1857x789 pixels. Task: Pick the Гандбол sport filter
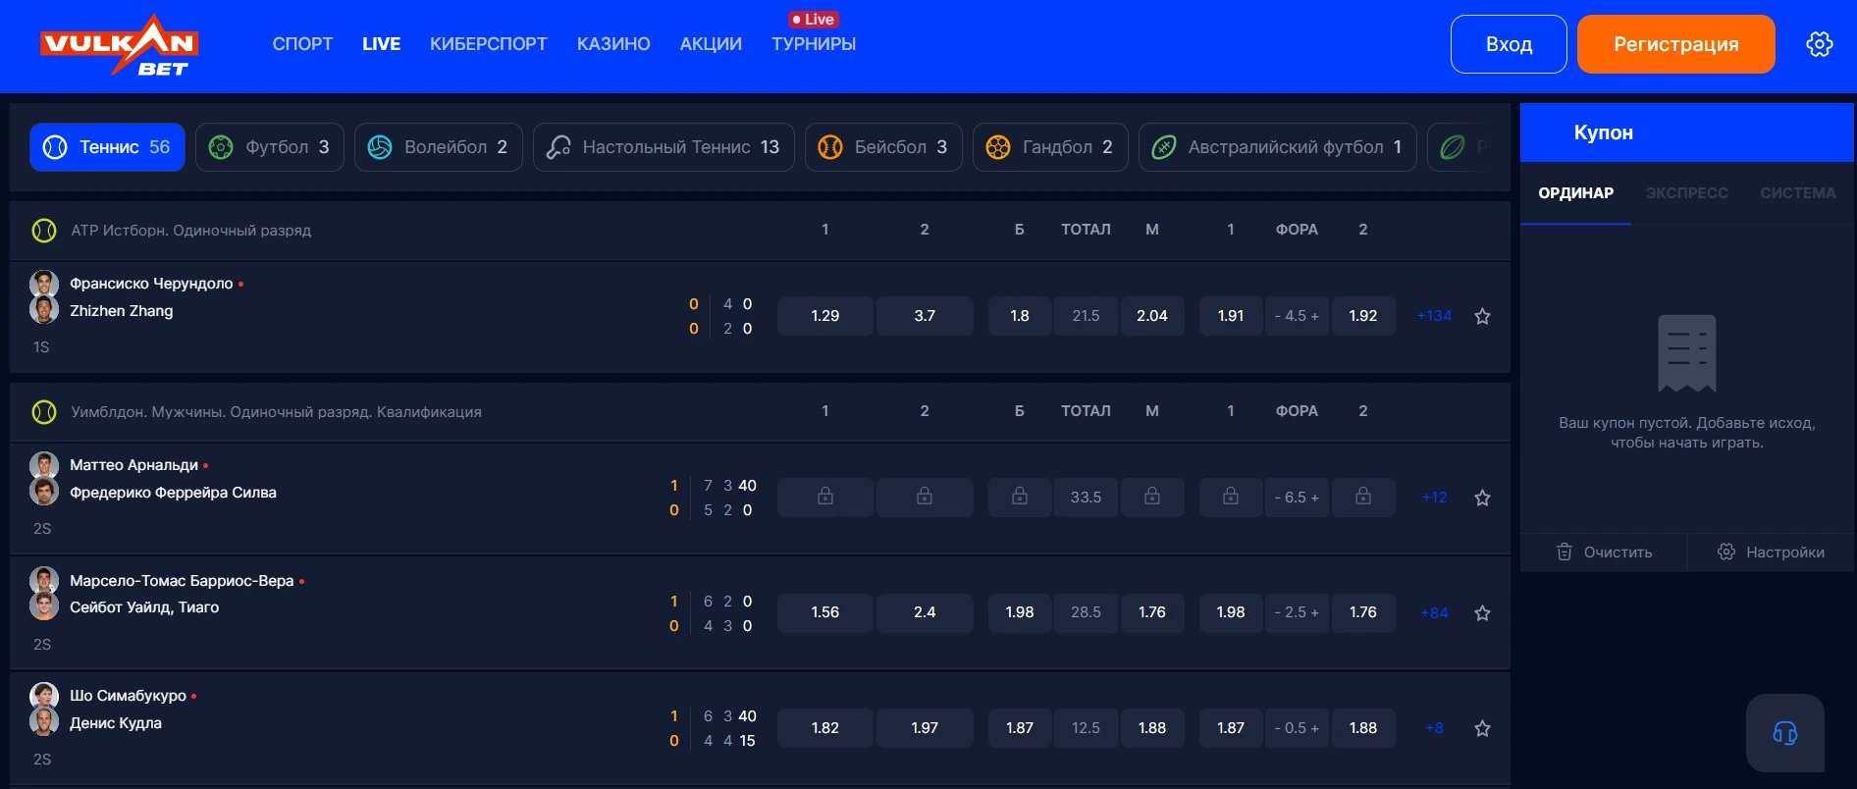tap(1050, 147)
